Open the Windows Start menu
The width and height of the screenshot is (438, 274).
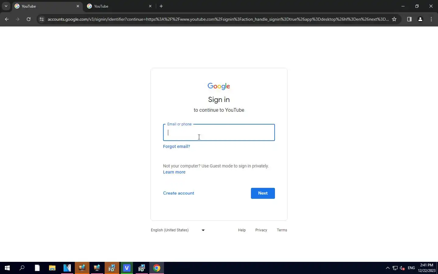[7, 268]
